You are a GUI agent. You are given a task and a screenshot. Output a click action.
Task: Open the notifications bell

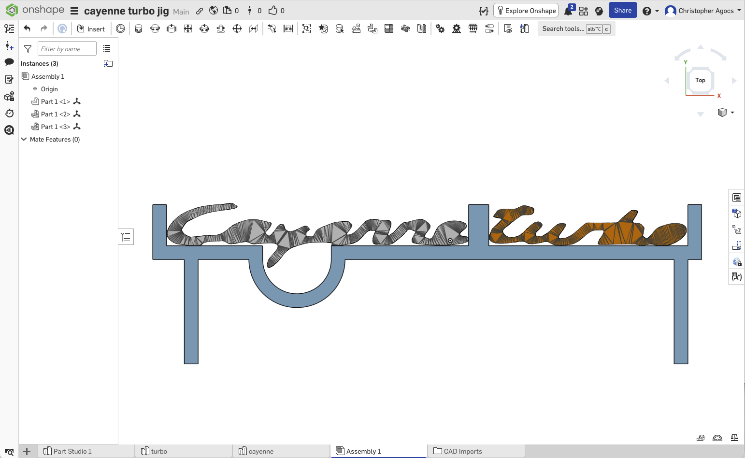[x=569, y=11]
